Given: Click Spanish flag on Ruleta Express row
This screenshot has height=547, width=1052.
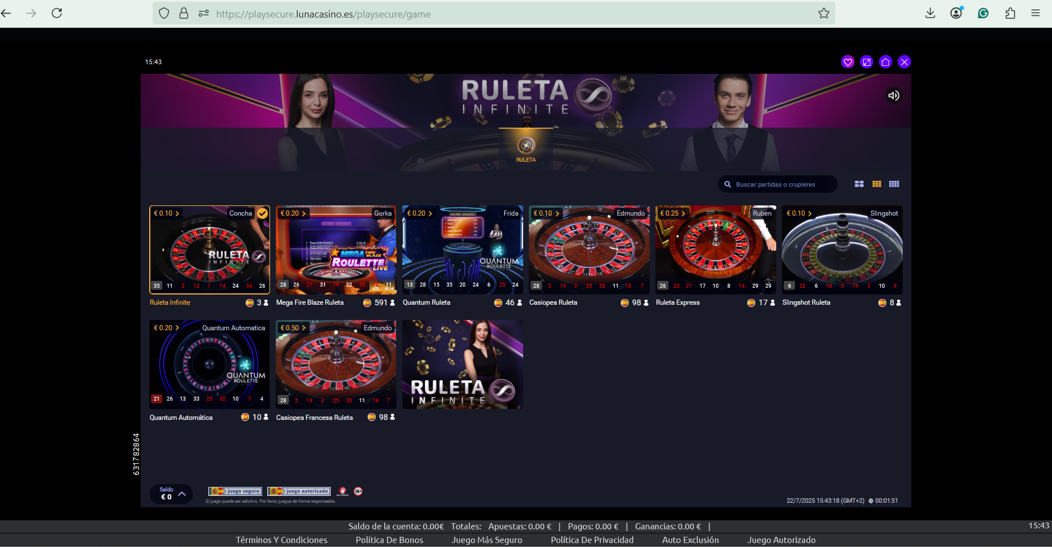Looking at the screenshot, I should [x=751, y=302].
